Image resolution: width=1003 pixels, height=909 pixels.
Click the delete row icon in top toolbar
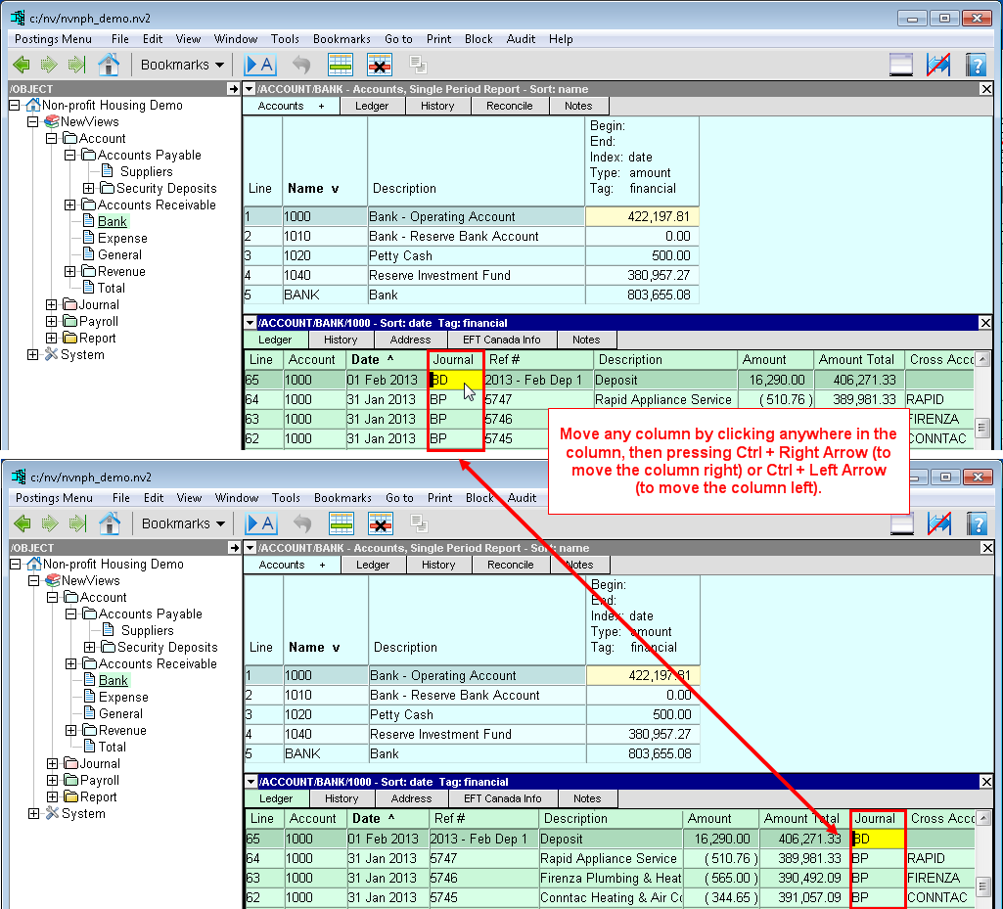coord(380,65)
